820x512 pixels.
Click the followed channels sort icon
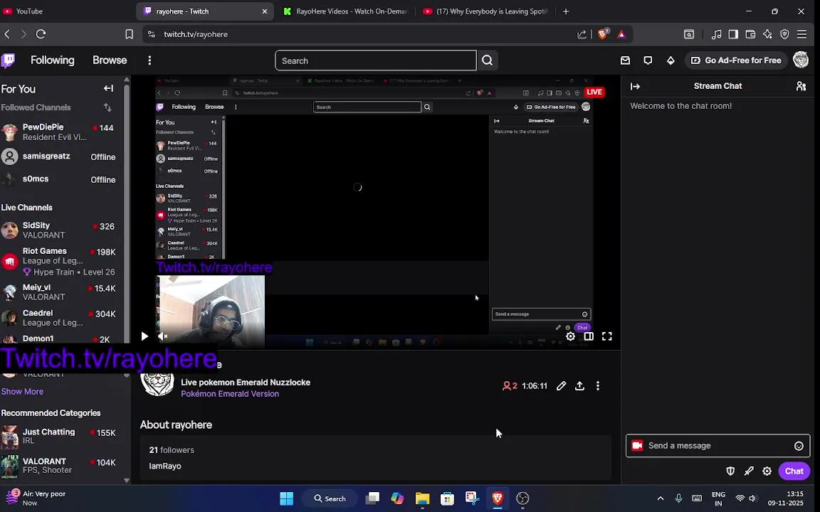pos(107,107)
